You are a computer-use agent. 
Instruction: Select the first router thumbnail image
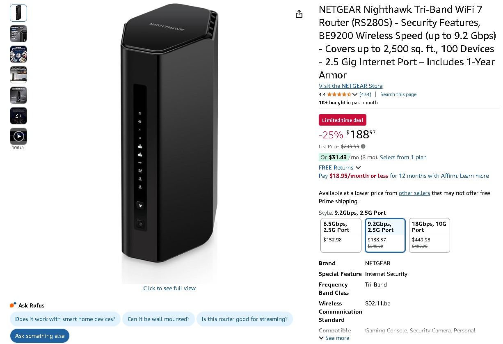18,13
